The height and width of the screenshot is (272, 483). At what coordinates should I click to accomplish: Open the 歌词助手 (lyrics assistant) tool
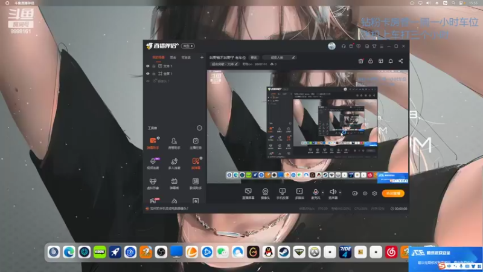pyautogui.click(x=195, y=184)
